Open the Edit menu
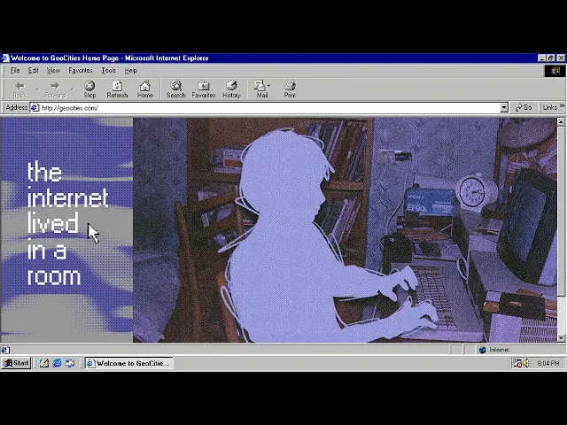 (x=34, y=71)
